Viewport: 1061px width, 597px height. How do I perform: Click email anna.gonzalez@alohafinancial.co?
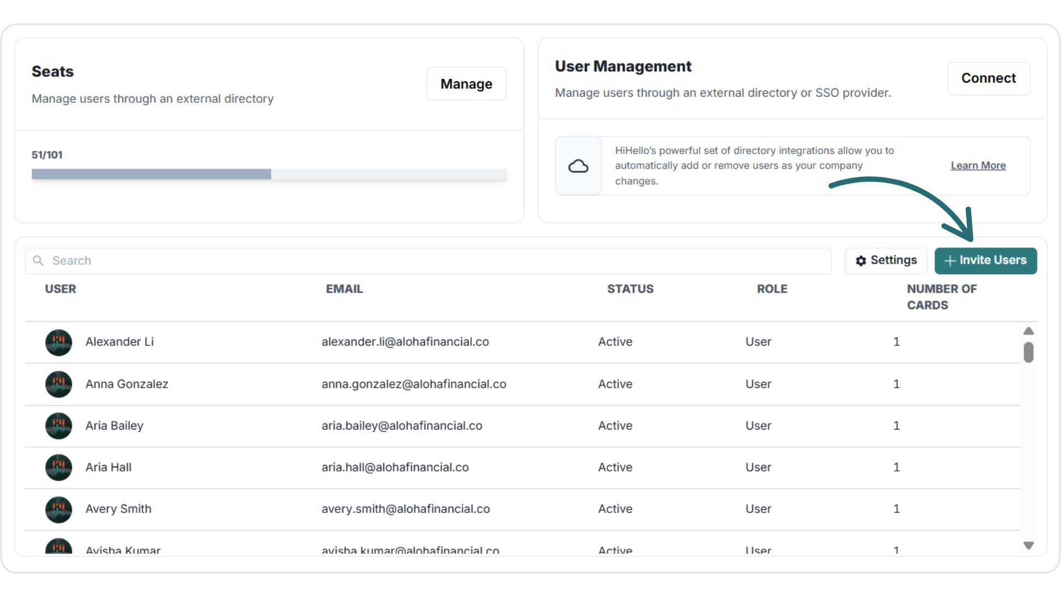[414, 384]
